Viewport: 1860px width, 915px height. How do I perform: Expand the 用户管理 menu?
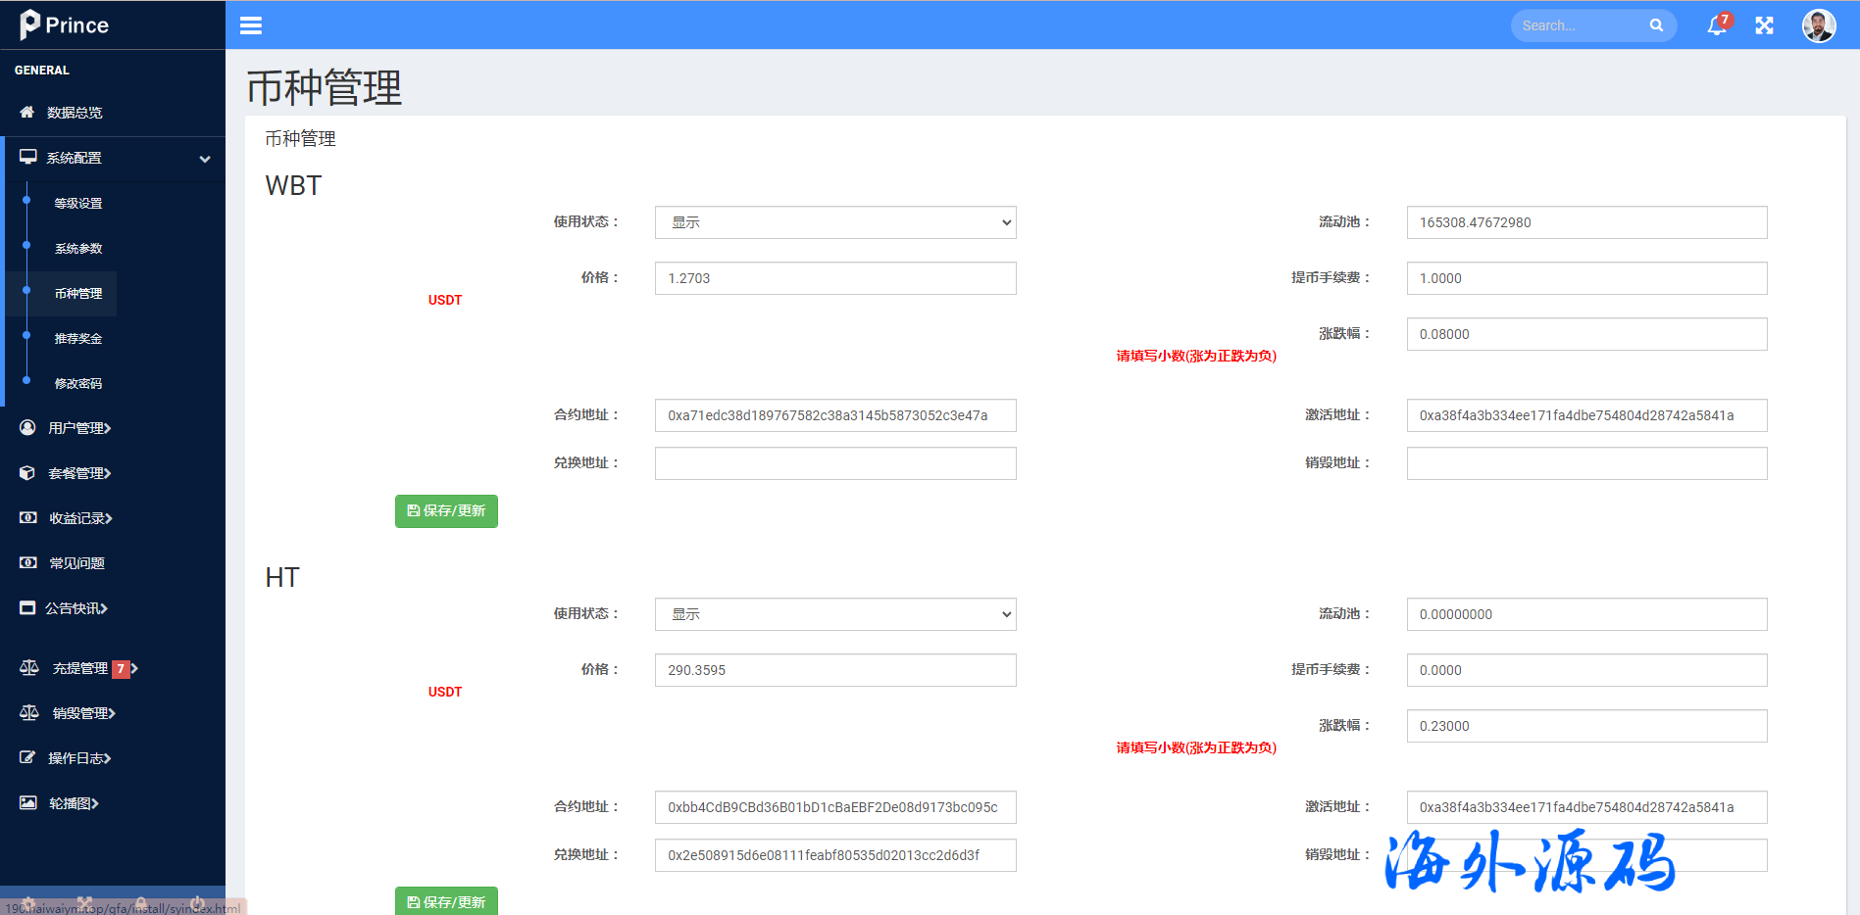point(78,428)
